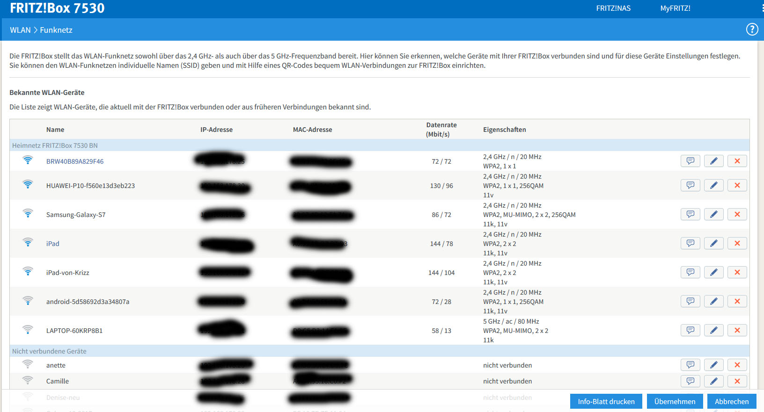This screenshot has height=412, width=764.
Task: Open the iPad device link
Action: 53,244
